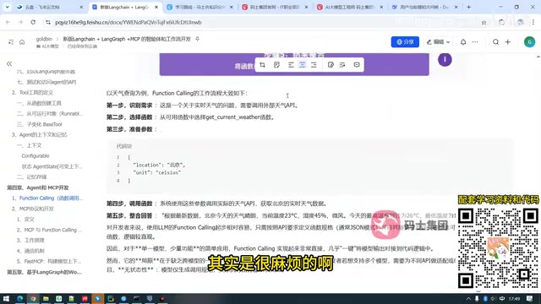Reload the page in browser

(x=33, y=22)
